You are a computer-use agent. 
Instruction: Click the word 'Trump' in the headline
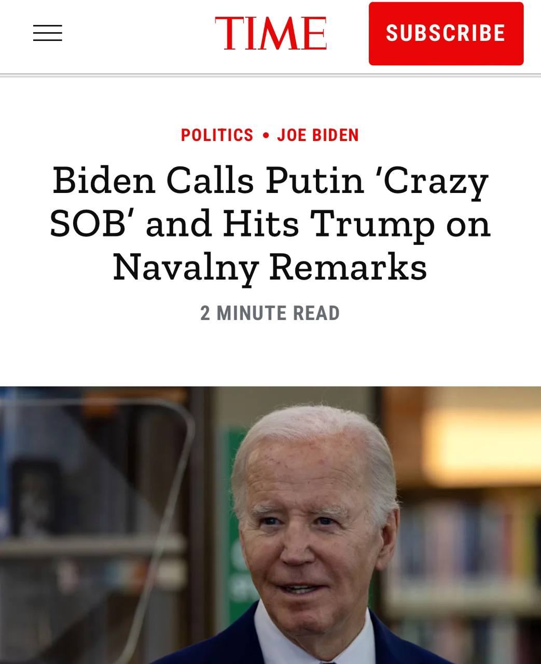pos(372,225)
